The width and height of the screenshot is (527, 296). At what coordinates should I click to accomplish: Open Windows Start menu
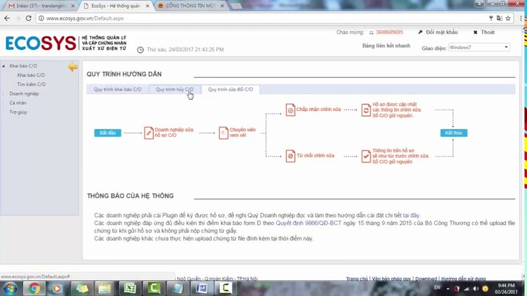(x=11, y=288)
